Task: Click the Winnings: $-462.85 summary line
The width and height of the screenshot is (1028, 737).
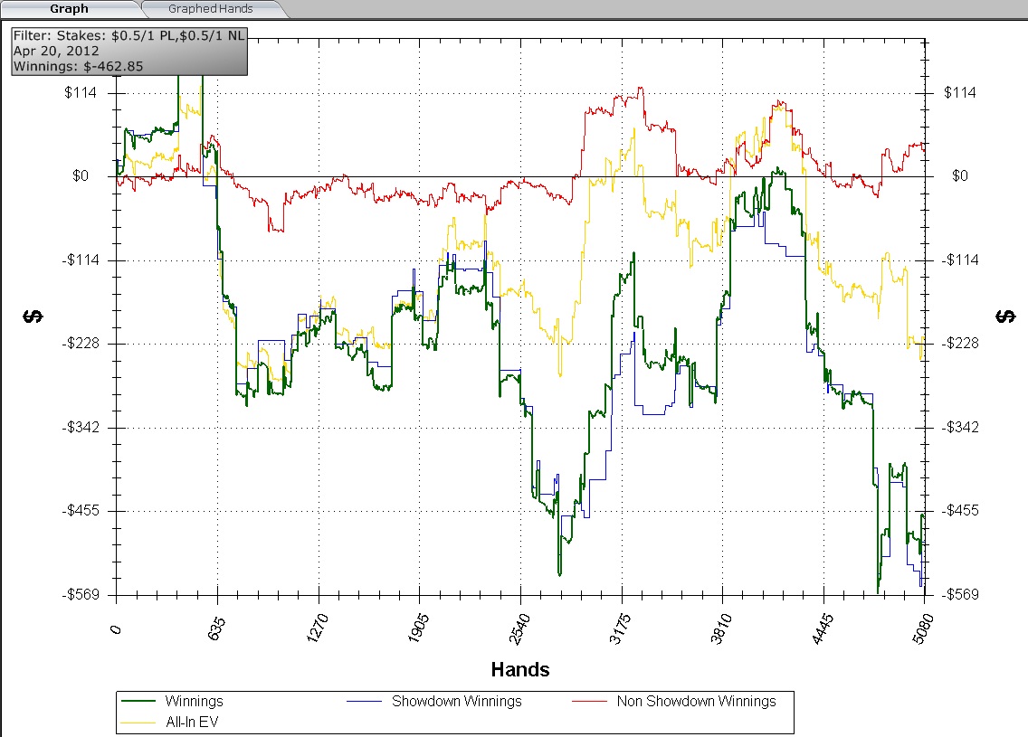Action: click(78, 65)
